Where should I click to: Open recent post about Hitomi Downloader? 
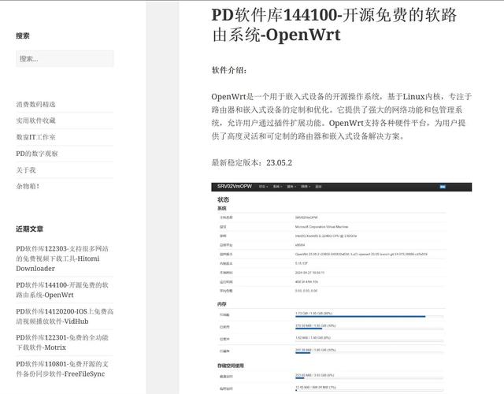[x=62, y=258]
